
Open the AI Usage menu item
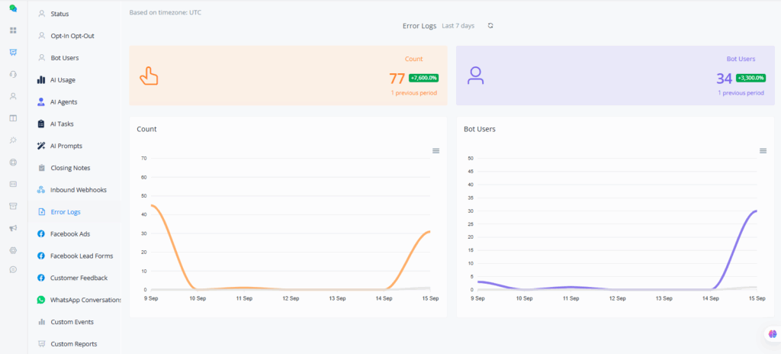[63, 80]
